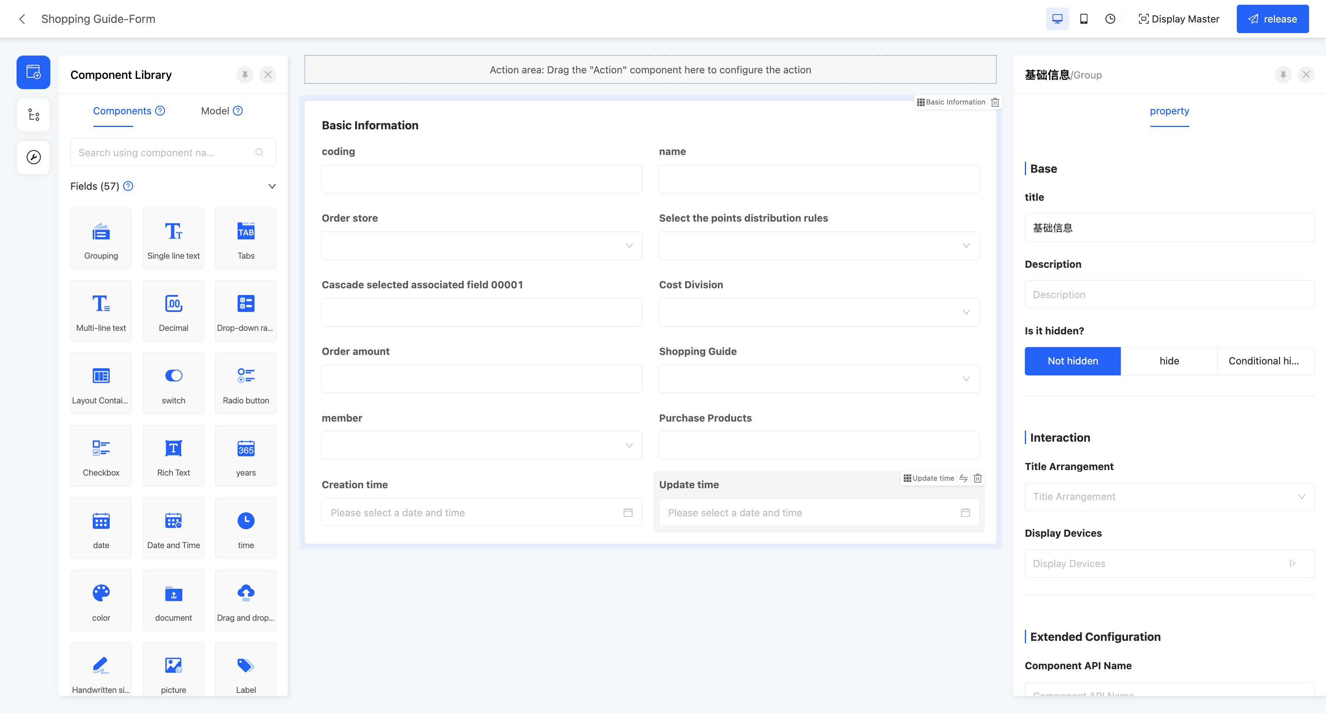Click the release button
The image size is (1326, 713).
click(x=1272, y=19)
